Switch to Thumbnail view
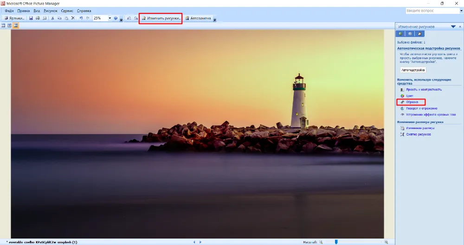This screenshot has height=245, width=464. 3,25
